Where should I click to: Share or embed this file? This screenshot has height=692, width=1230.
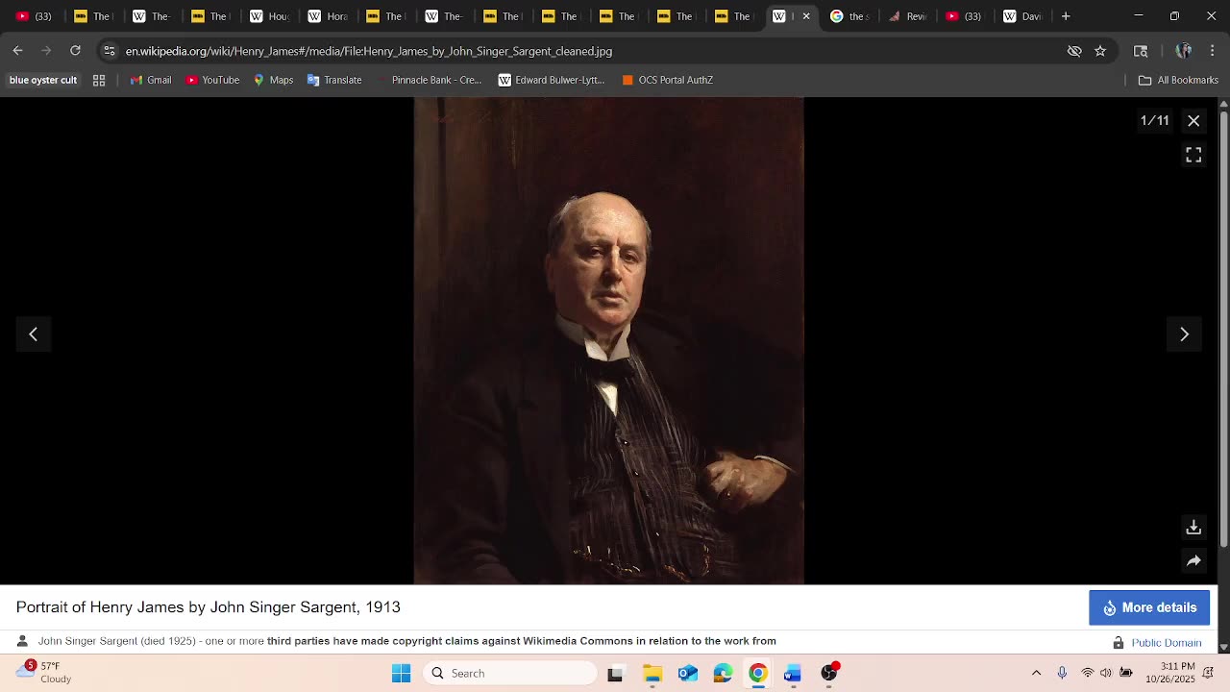pyautogui.click(x=1193, y=561)
